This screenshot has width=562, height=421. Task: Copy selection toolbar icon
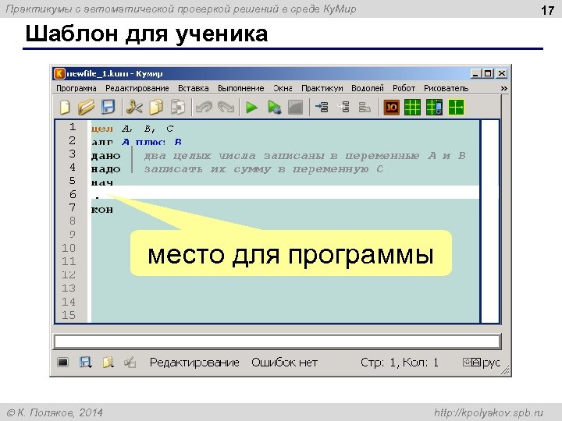156,108
